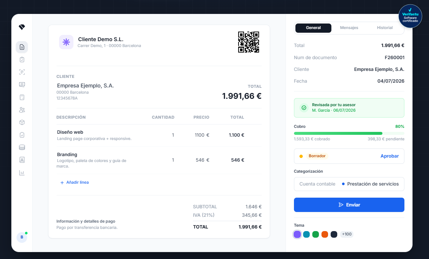Select the purple theme color
Screen dimensions: 429x259
(x=297, y=234)
